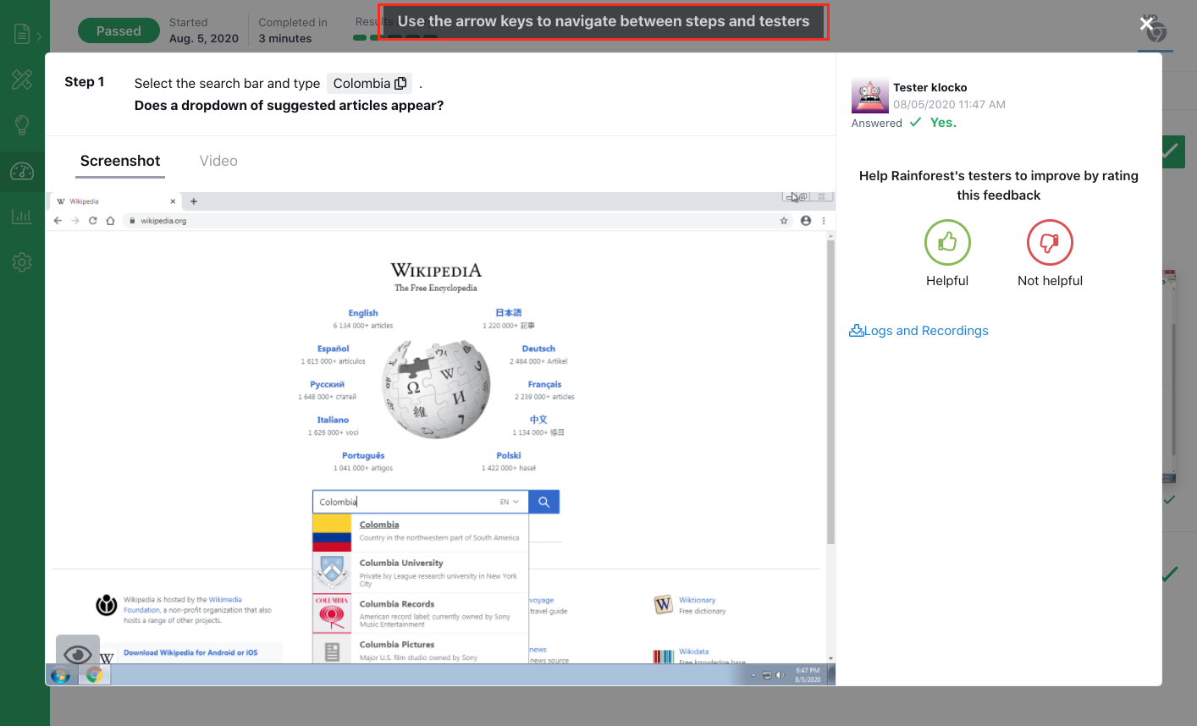The image size is (1197, 726).
Task: Open Polski Wikipedia link
Action: coord(509,455)
